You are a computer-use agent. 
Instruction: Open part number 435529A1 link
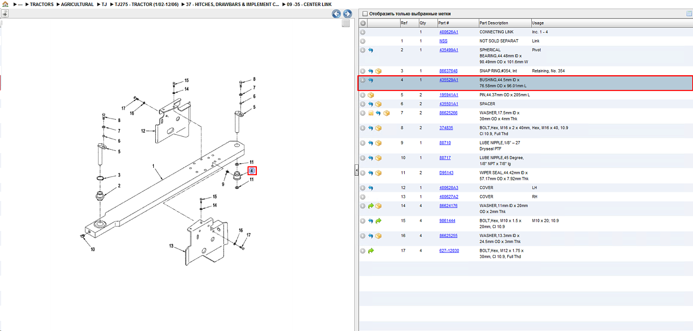(449, 80)
